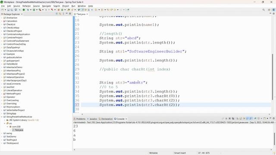Open the Window menu
Screen dimensions: 276x155
click(x=82, y=6)
